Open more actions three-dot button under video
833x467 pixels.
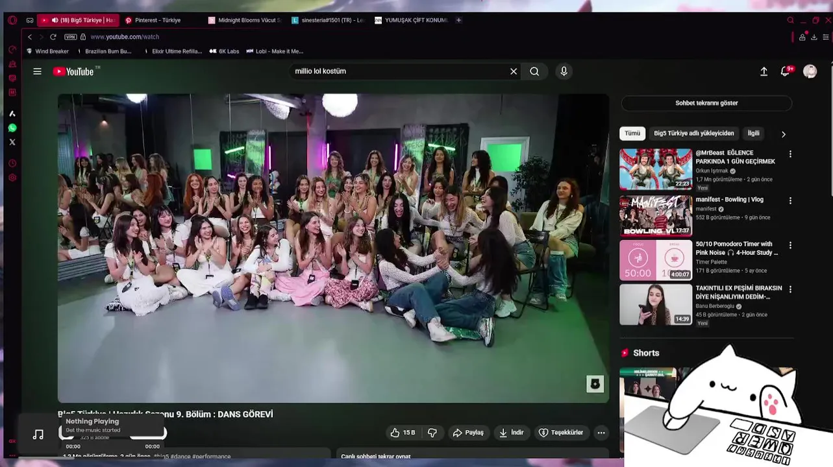tap(601, 433)
